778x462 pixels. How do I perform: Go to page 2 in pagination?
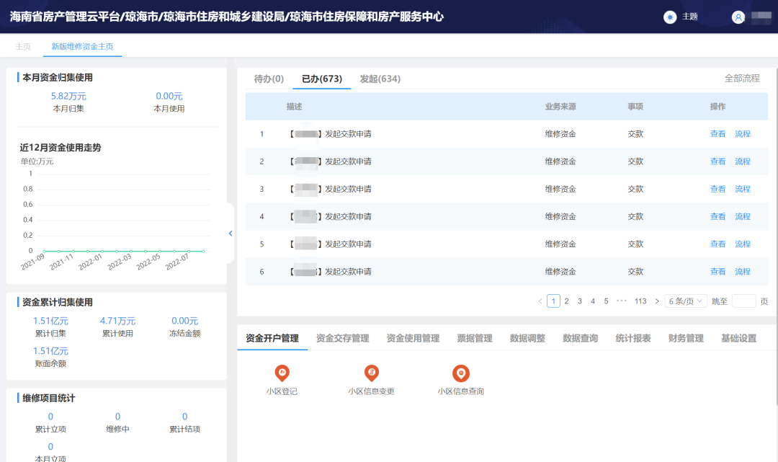567,301
